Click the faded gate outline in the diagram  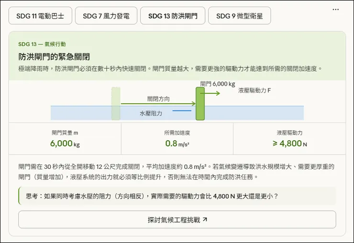(116, 104)
